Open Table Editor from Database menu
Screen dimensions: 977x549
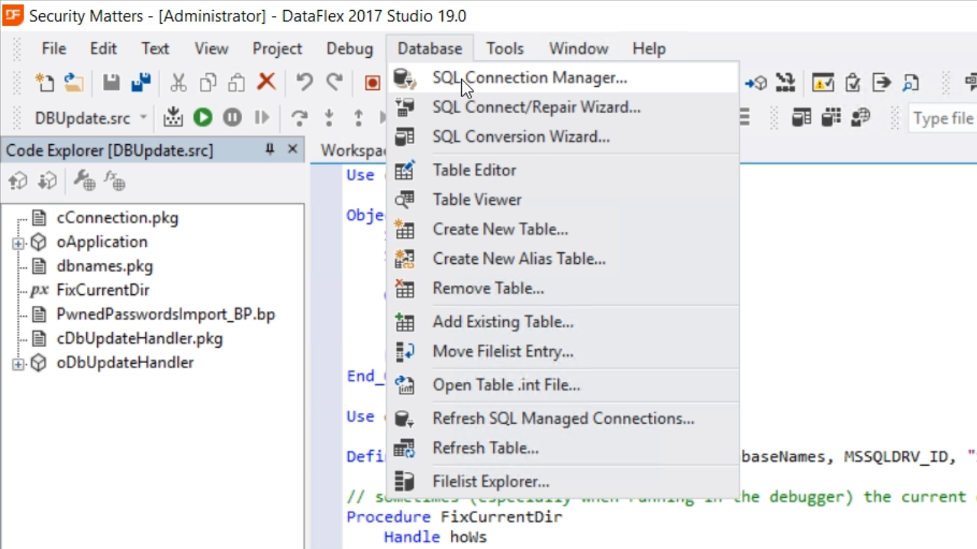pyautogui.click(x=474, y=170)
